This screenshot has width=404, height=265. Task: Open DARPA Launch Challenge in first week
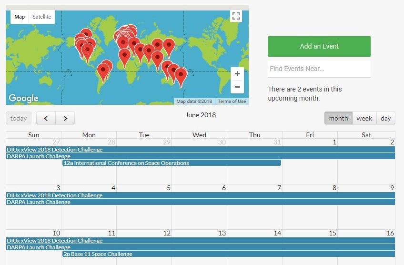click(201, 156)
